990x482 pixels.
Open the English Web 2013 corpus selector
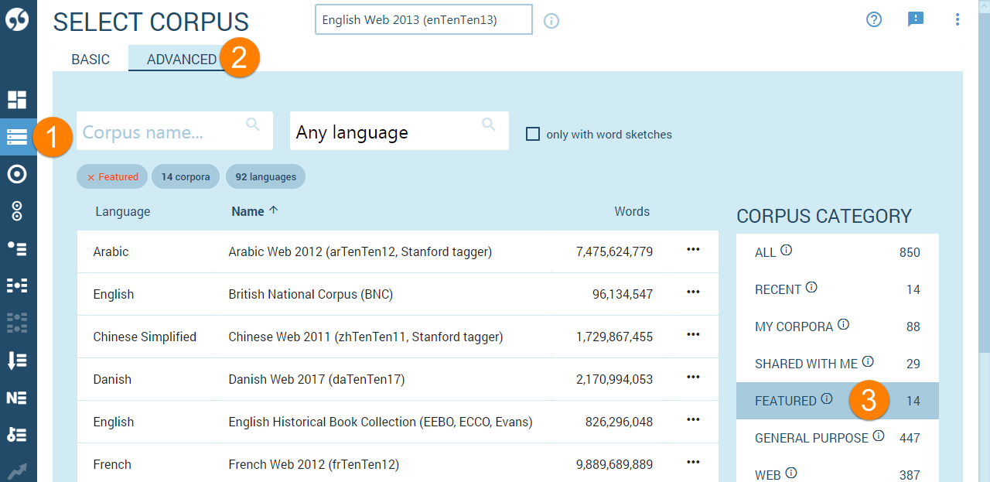tap(423, 20)
